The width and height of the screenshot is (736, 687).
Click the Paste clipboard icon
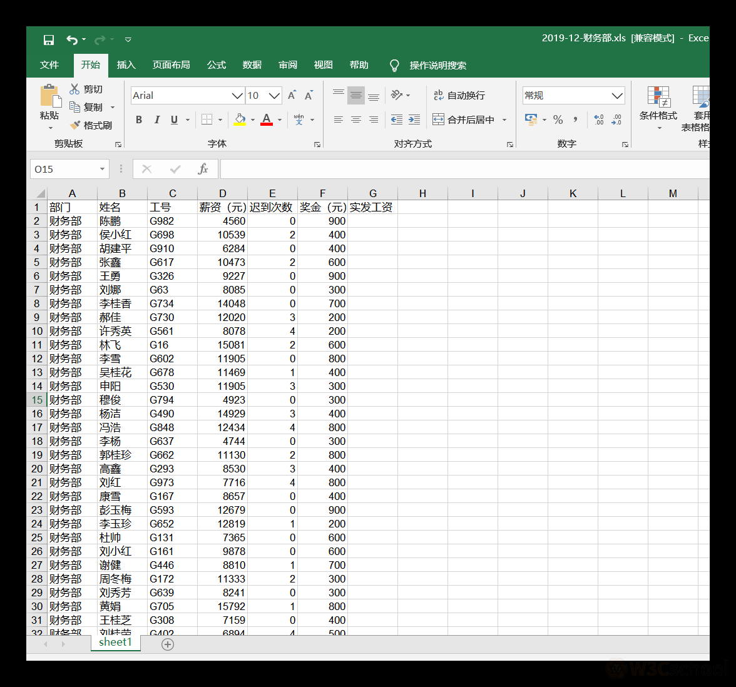pos(50,96)
